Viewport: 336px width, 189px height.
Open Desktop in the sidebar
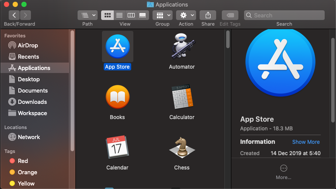[x=35, y=79]
